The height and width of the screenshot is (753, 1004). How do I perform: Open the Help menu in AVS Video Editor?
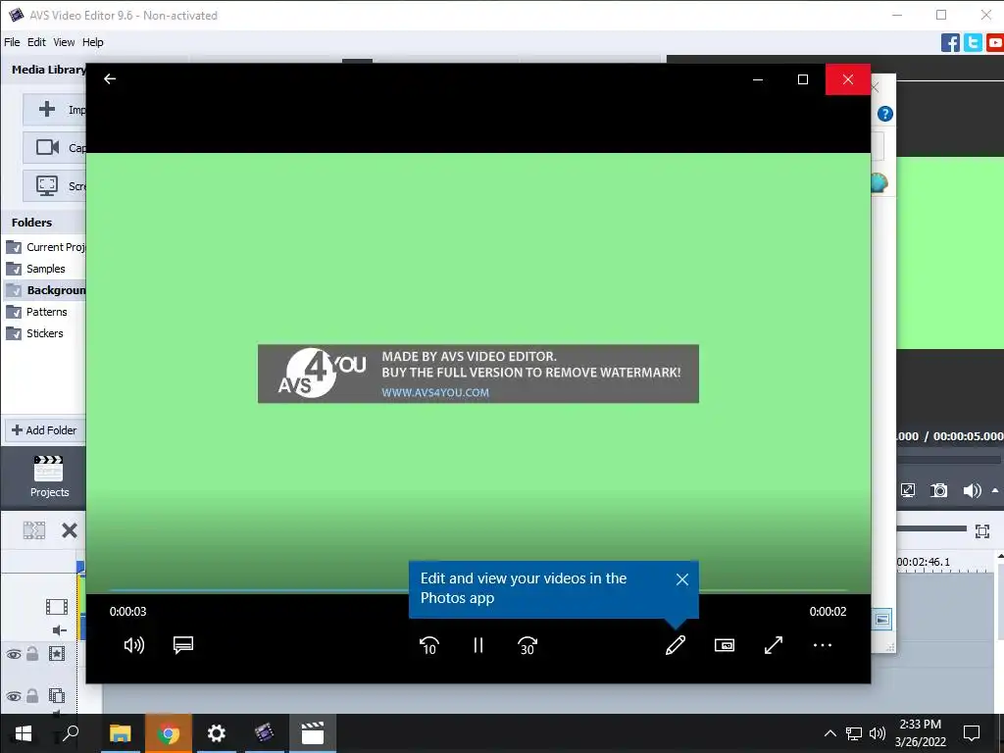click(93, 42)
